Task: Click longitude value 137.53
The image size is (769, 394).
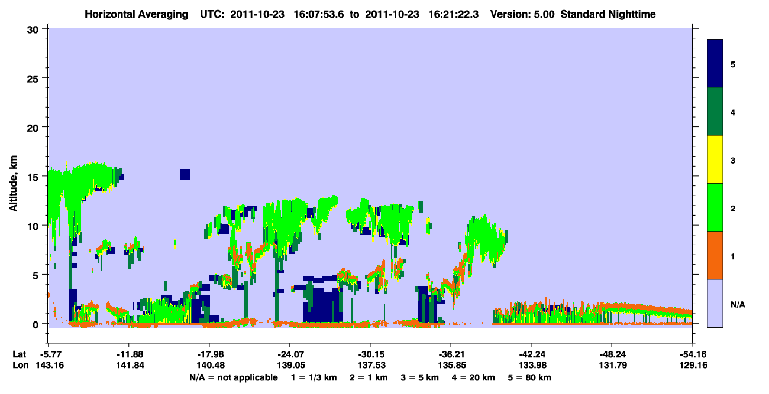Action: [x=370, y=365]
